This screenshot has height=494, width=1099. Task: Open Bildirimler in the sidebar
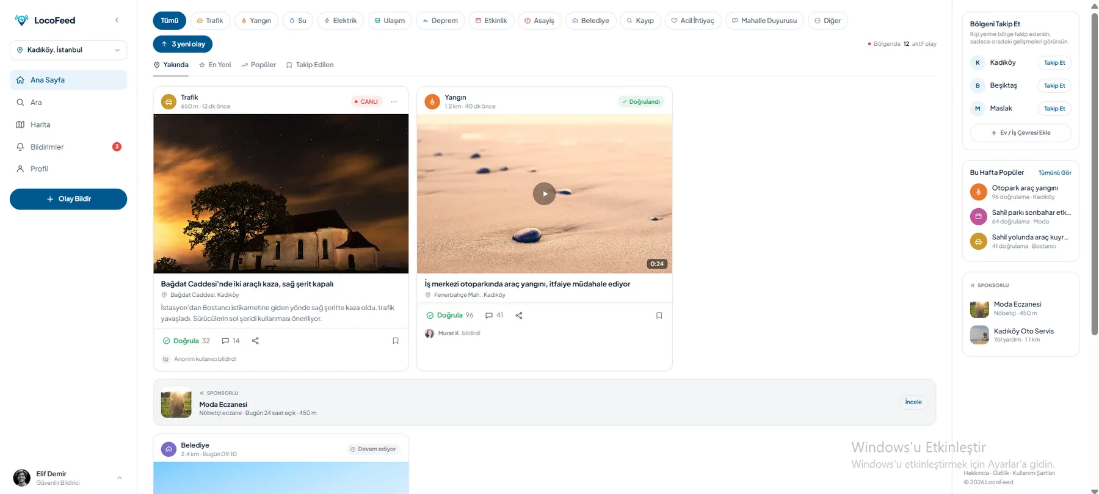click(x=68, y=147)
